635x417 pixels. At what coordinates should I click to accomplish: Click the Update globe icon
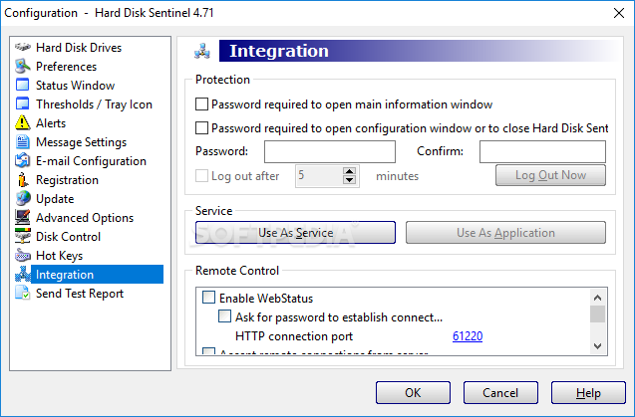point(23,199)
